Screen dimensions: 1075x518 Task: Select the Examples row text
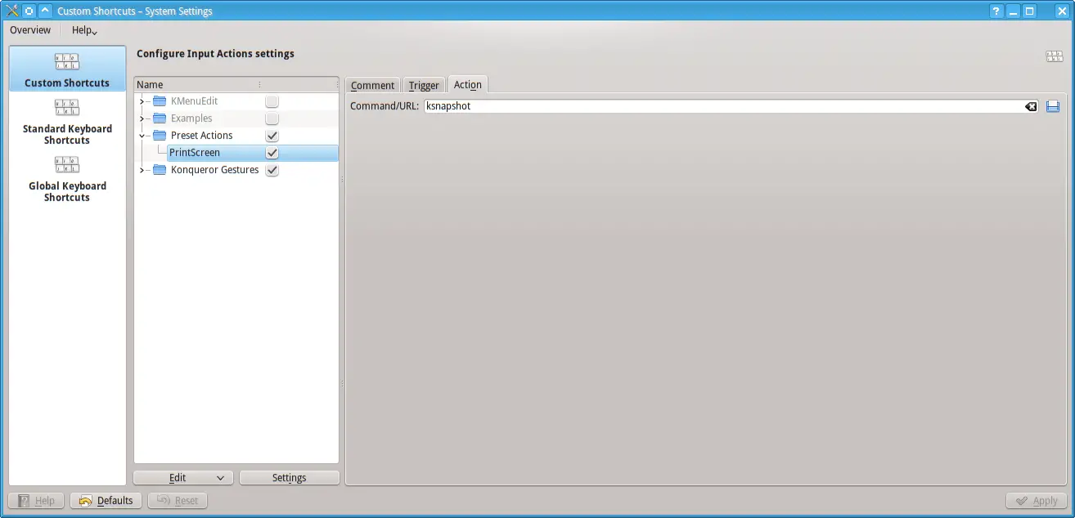coord(191,118)
